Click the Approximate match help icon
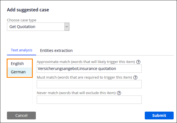The image size is (177, 123). pyautogui.click(x=138, y=62)
